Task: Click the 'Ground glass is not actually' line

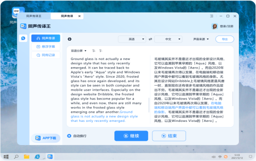Action: pos(100,59)
